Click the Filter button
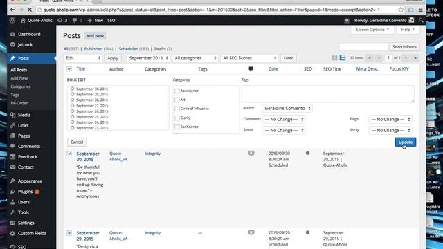The image size is (443, 249). coord(288,58)
